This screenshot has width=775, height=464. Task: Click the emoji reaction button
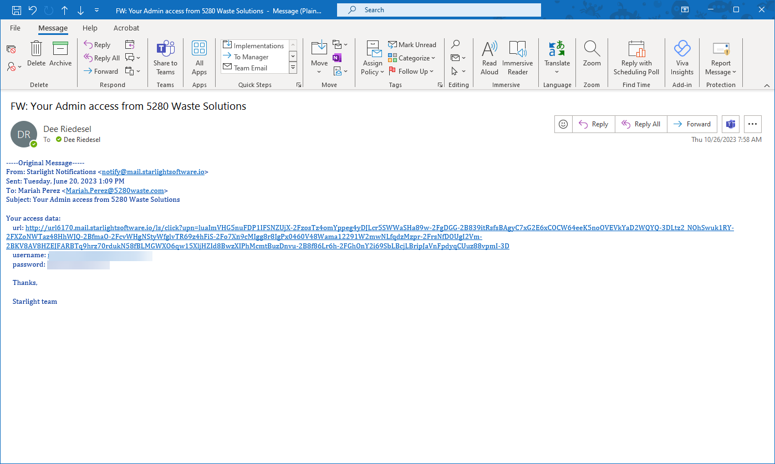[x=563, y=124]
